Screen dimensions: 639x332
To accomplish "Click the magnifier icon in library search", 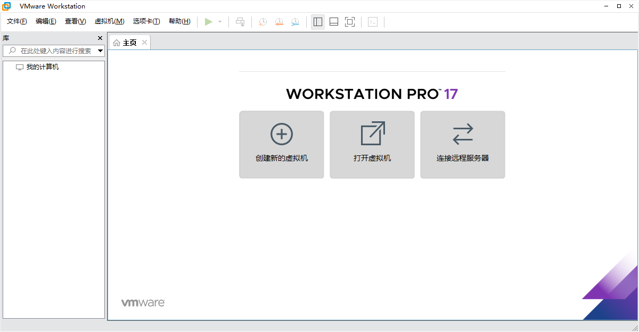I will (12, 51).
